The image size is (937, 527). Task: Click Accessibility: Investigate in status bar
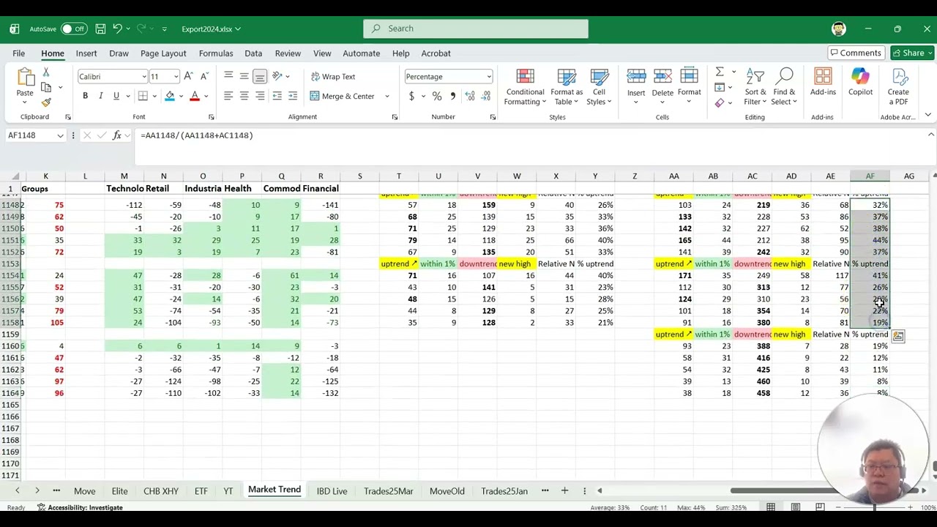pyautogui.click(x=80, y=507)
